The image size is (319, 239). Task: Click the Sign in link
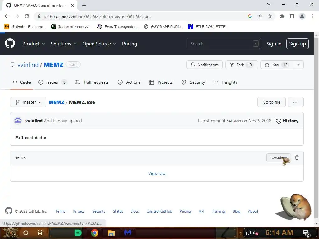coord(274,44)
